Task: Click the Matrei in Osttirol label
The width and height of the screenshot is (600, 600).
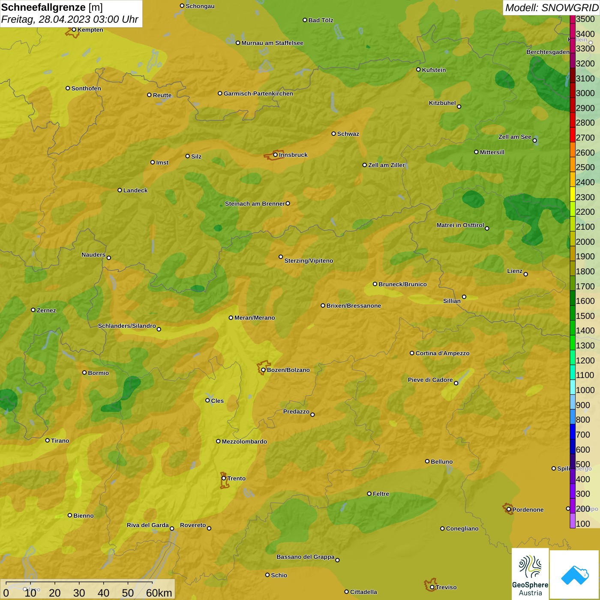Action: (x=460, y=225)
